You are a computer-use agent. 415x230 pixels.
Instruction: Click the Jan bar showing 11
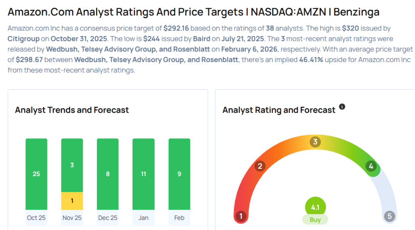pos(143,174)
